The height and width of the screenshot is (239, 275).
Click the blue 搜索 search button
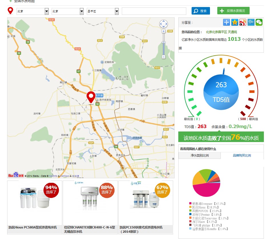pyautogui.click(x=201, y=11)
